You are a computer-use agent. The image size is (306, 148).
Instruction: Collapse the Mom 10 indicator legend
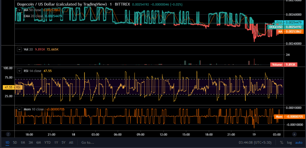coord(19,109)
